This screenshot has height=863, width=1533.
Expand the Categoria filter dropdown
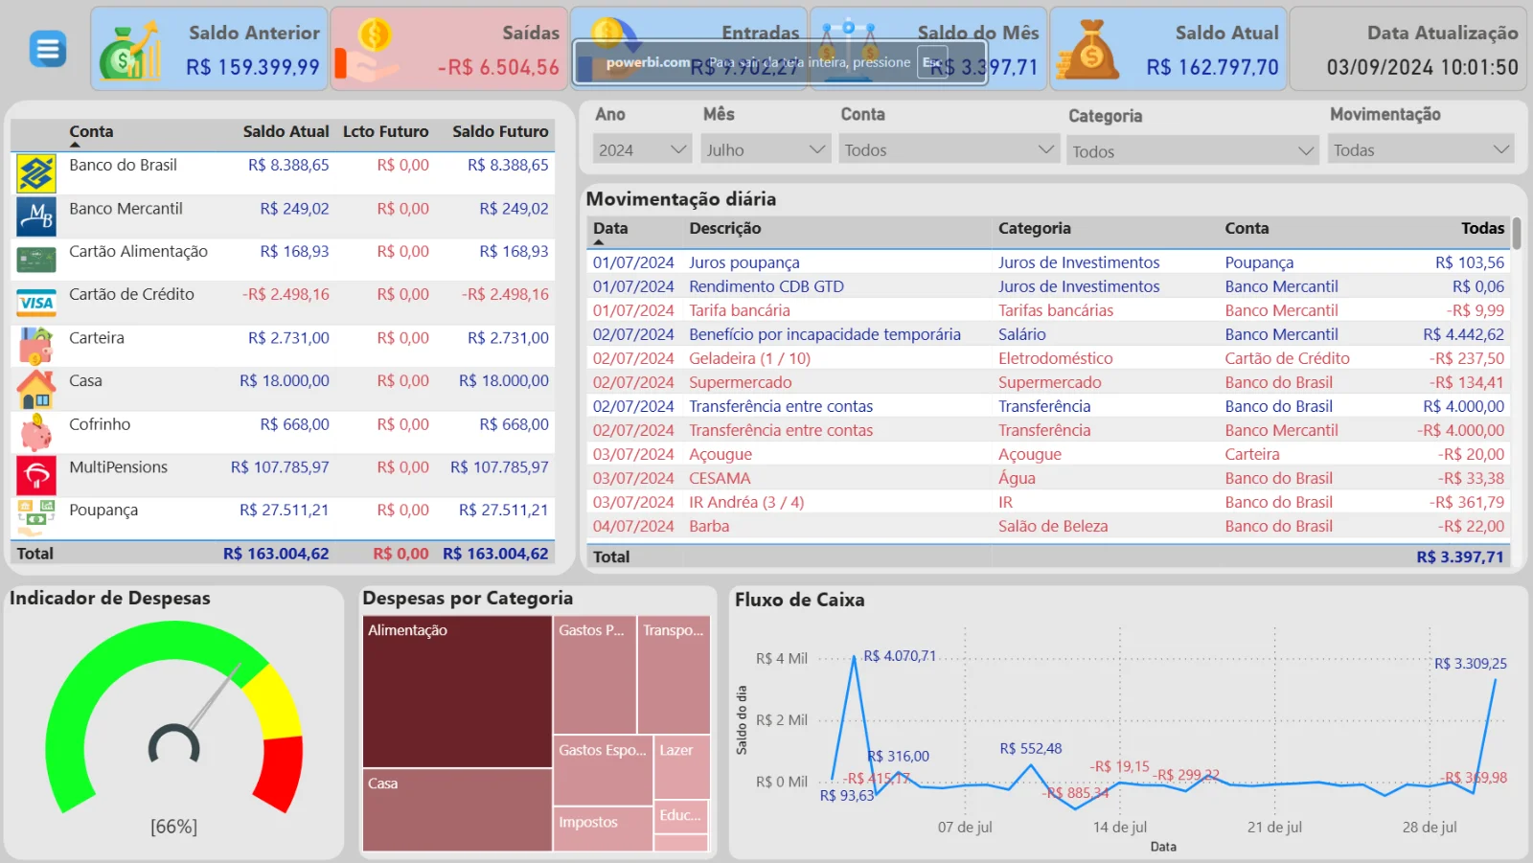point(1192,151)
